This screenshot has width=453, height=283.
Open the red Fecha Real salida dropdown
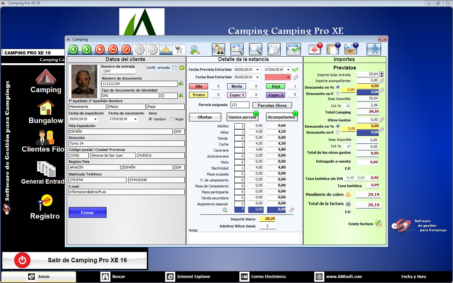click(288, 77)
